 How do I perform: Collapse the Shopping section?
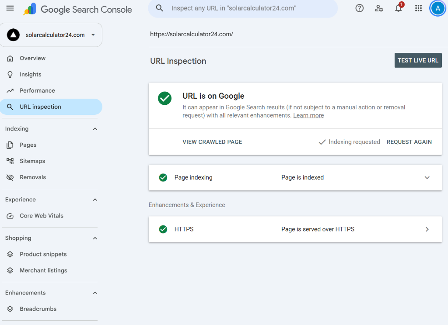[x=95, y=238]
